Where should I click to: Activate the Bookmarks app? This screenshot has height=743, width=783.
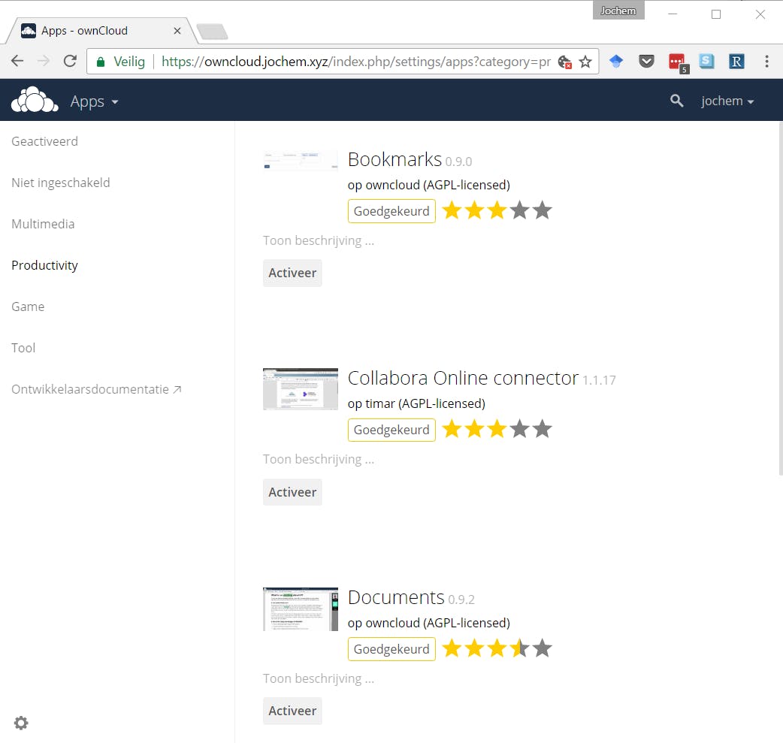pyautogui.click(x=292, y=273)
